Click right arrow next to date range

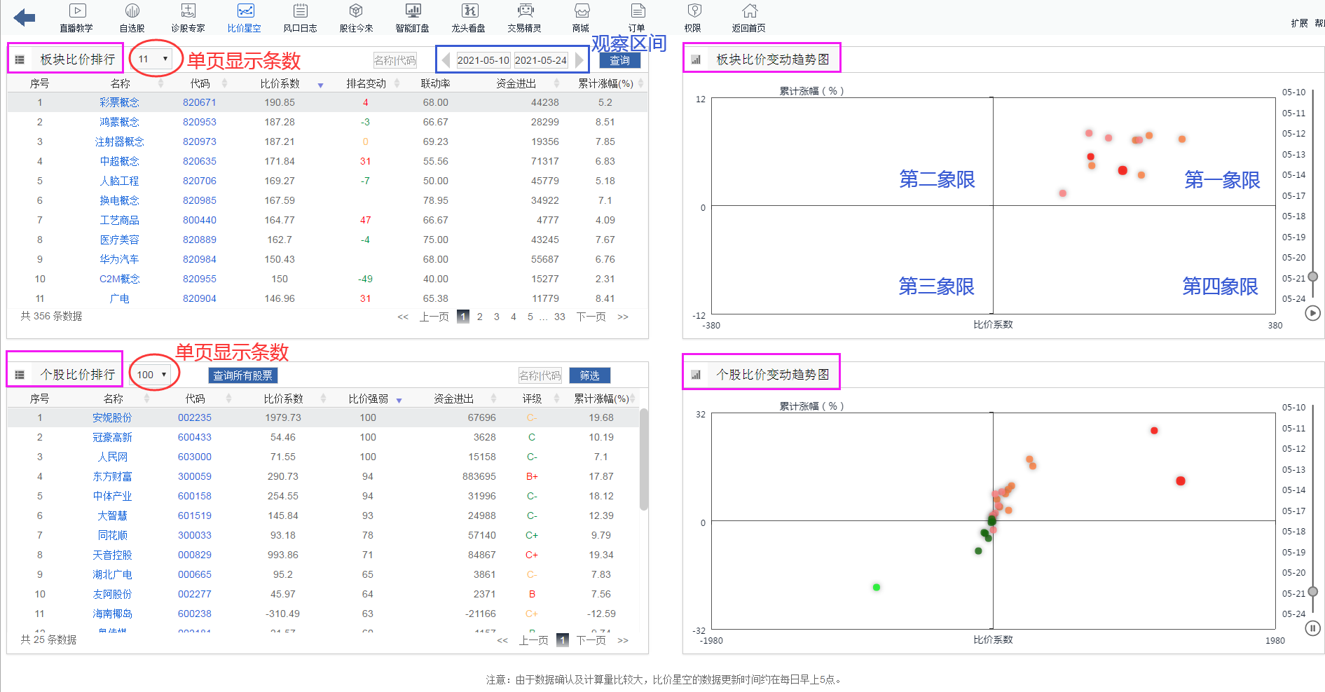point(579,60)
